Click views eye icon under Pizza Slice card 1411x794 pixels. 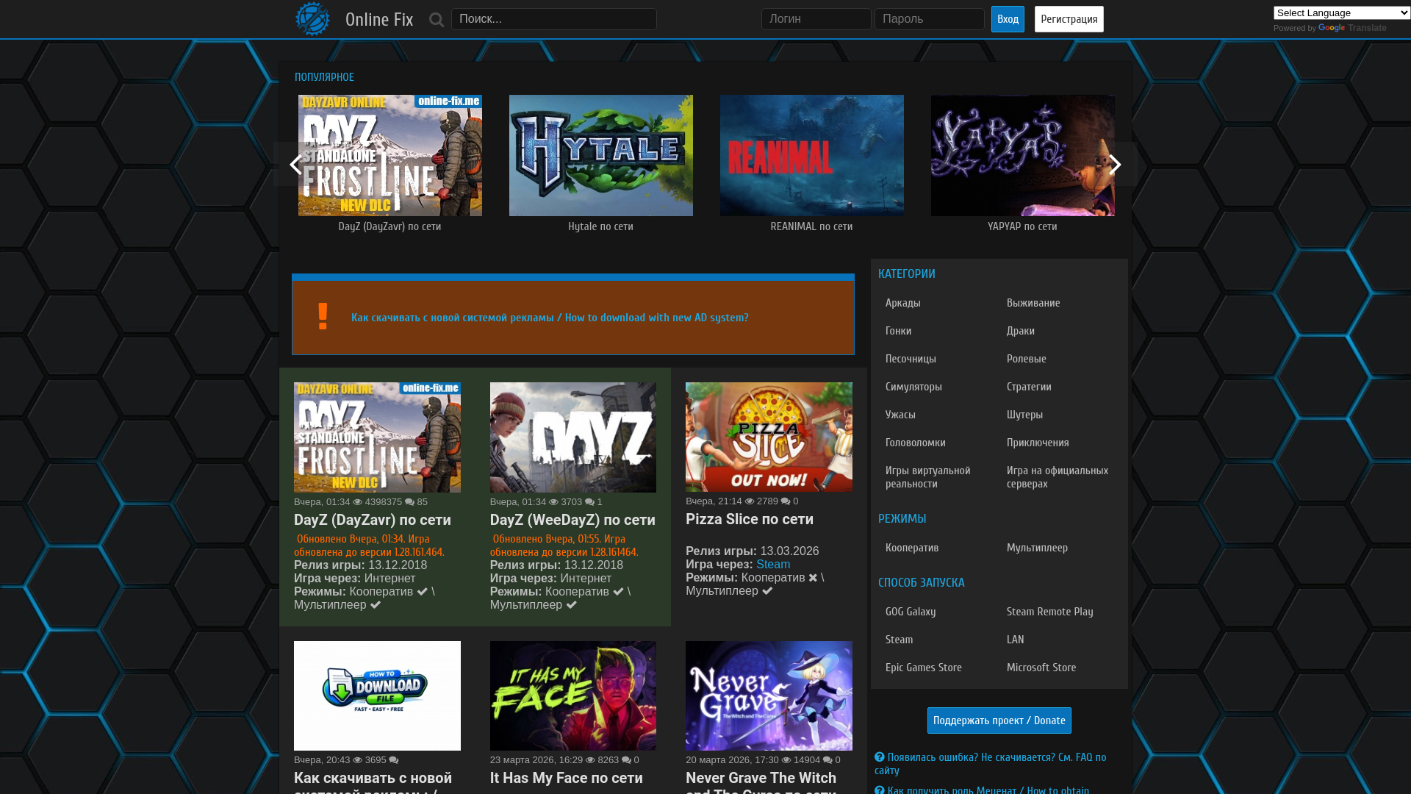pos(750,501)
